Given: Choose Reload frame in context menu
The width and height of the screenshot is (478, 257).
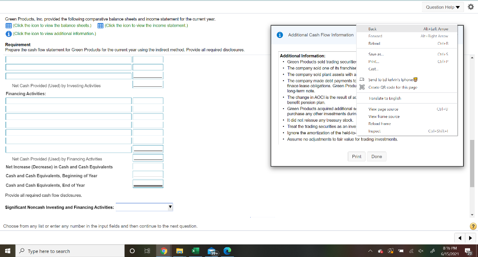Looking at the screenshot, I should tap(407, 124).
